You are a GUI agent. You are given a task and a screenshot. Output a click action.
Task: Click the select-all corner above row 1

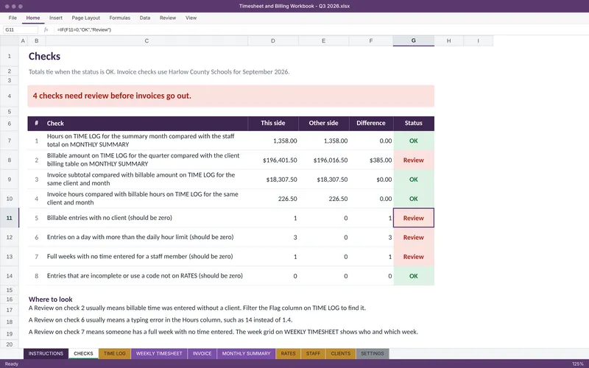10,40
